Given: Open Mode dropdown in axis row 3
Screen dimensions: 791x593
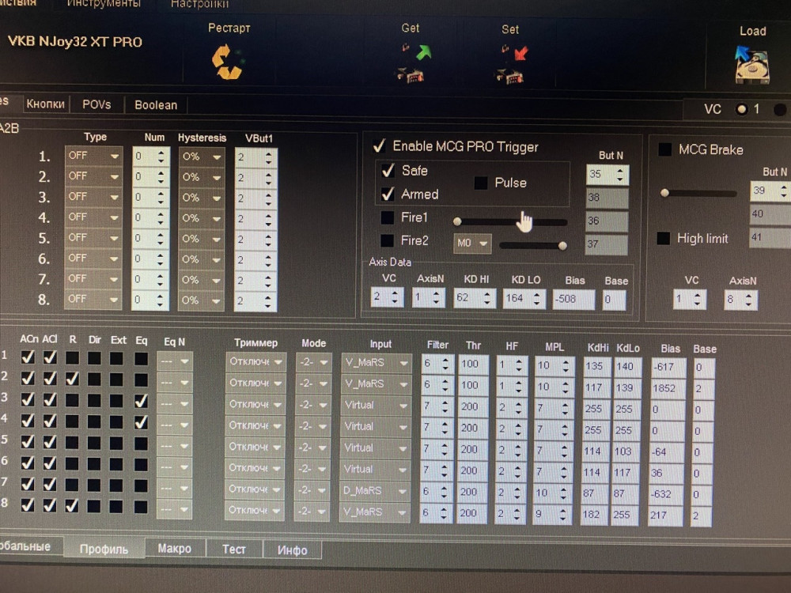Looking at the screenshot, I should tap(312, 404).
